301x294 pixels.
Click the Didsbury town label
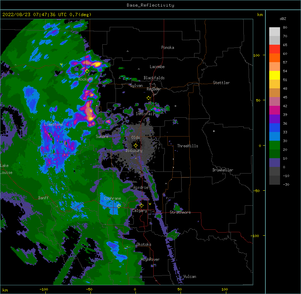coord(134,150)
